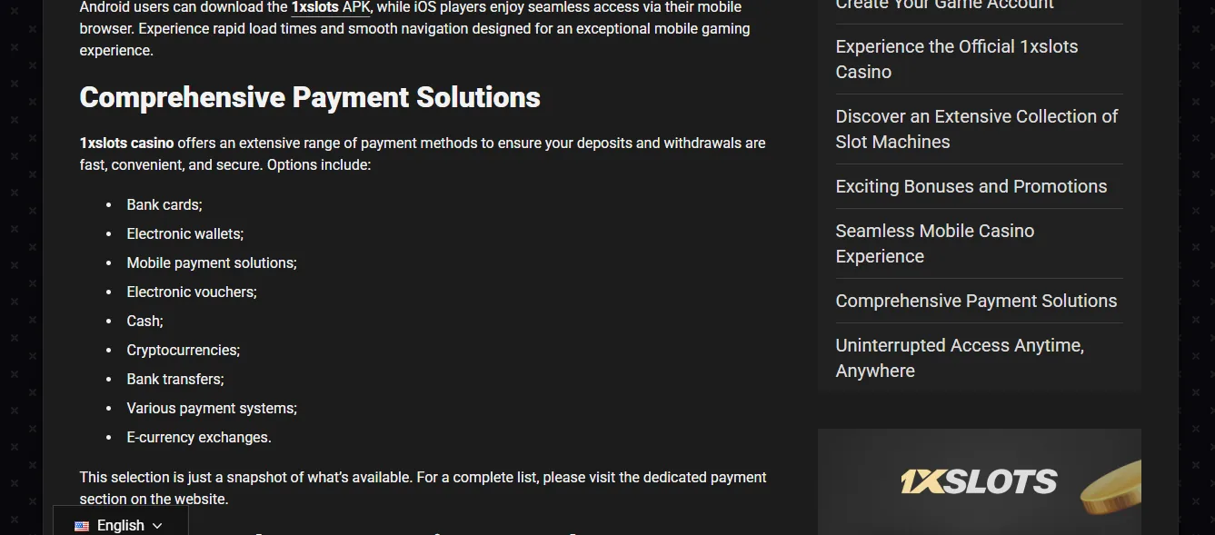
Task: Click the Bank cards list item
Action: 164,205
